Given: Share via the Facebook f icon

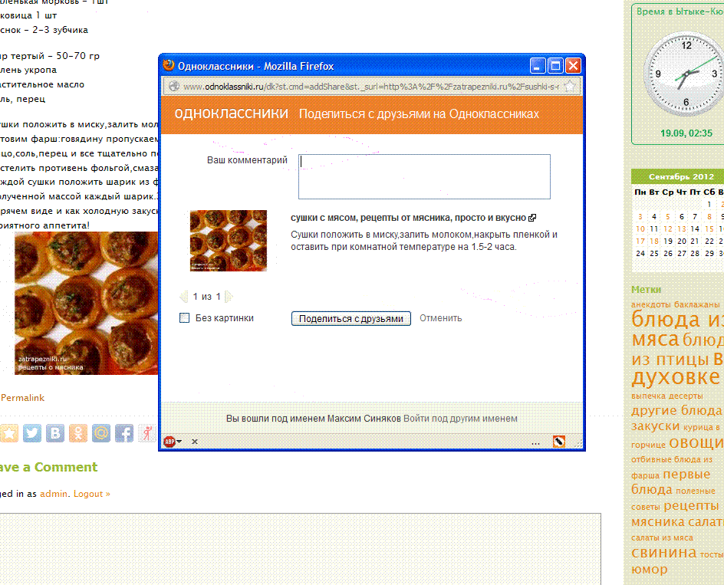Looking at the screenshot, I should [x=124, y=433].
